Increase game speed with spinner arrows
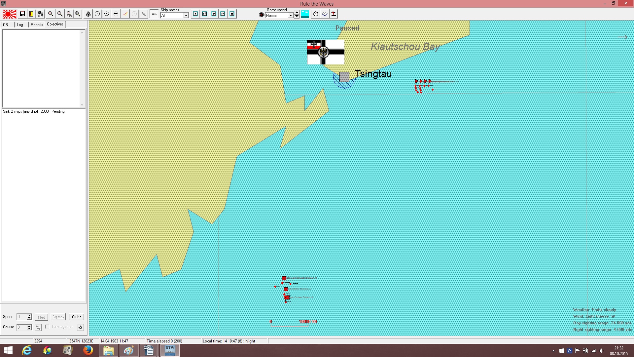 297,13
